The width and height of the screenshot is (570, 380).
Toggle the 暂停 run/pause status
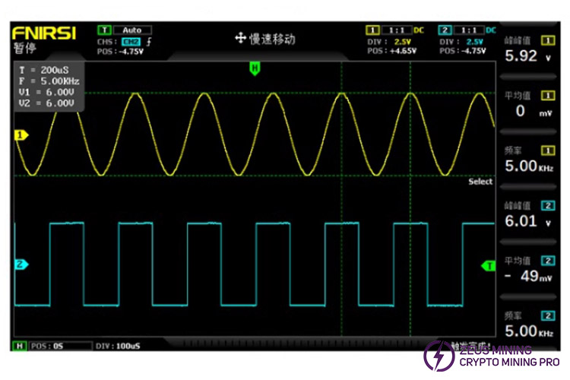point(24,49)
